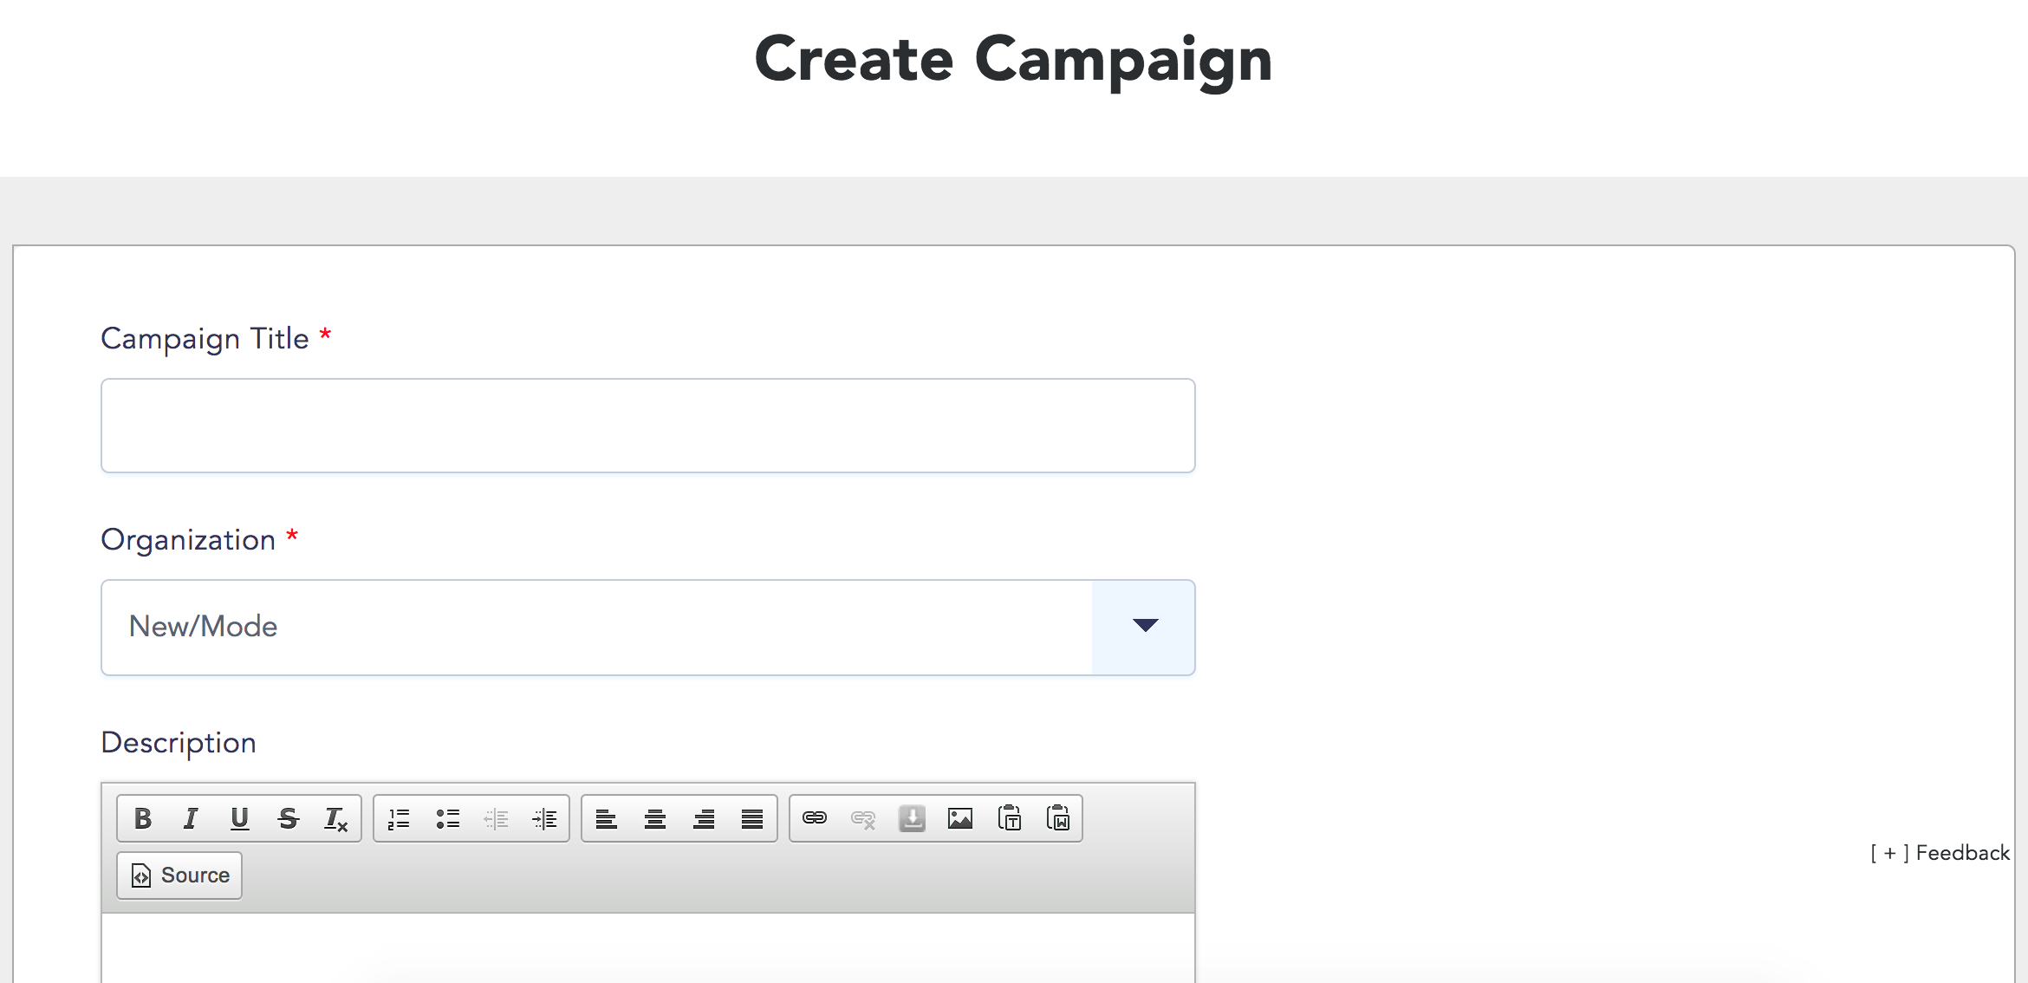The width and height of the screenshot is (2028, 983).
Task: Open the Organization dropdown
Action: tap(648, 628)
